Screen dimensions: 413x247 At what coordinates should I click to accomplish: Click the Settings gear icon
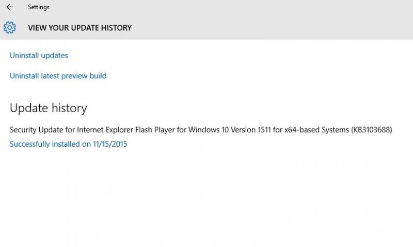(x=9, y=27)
